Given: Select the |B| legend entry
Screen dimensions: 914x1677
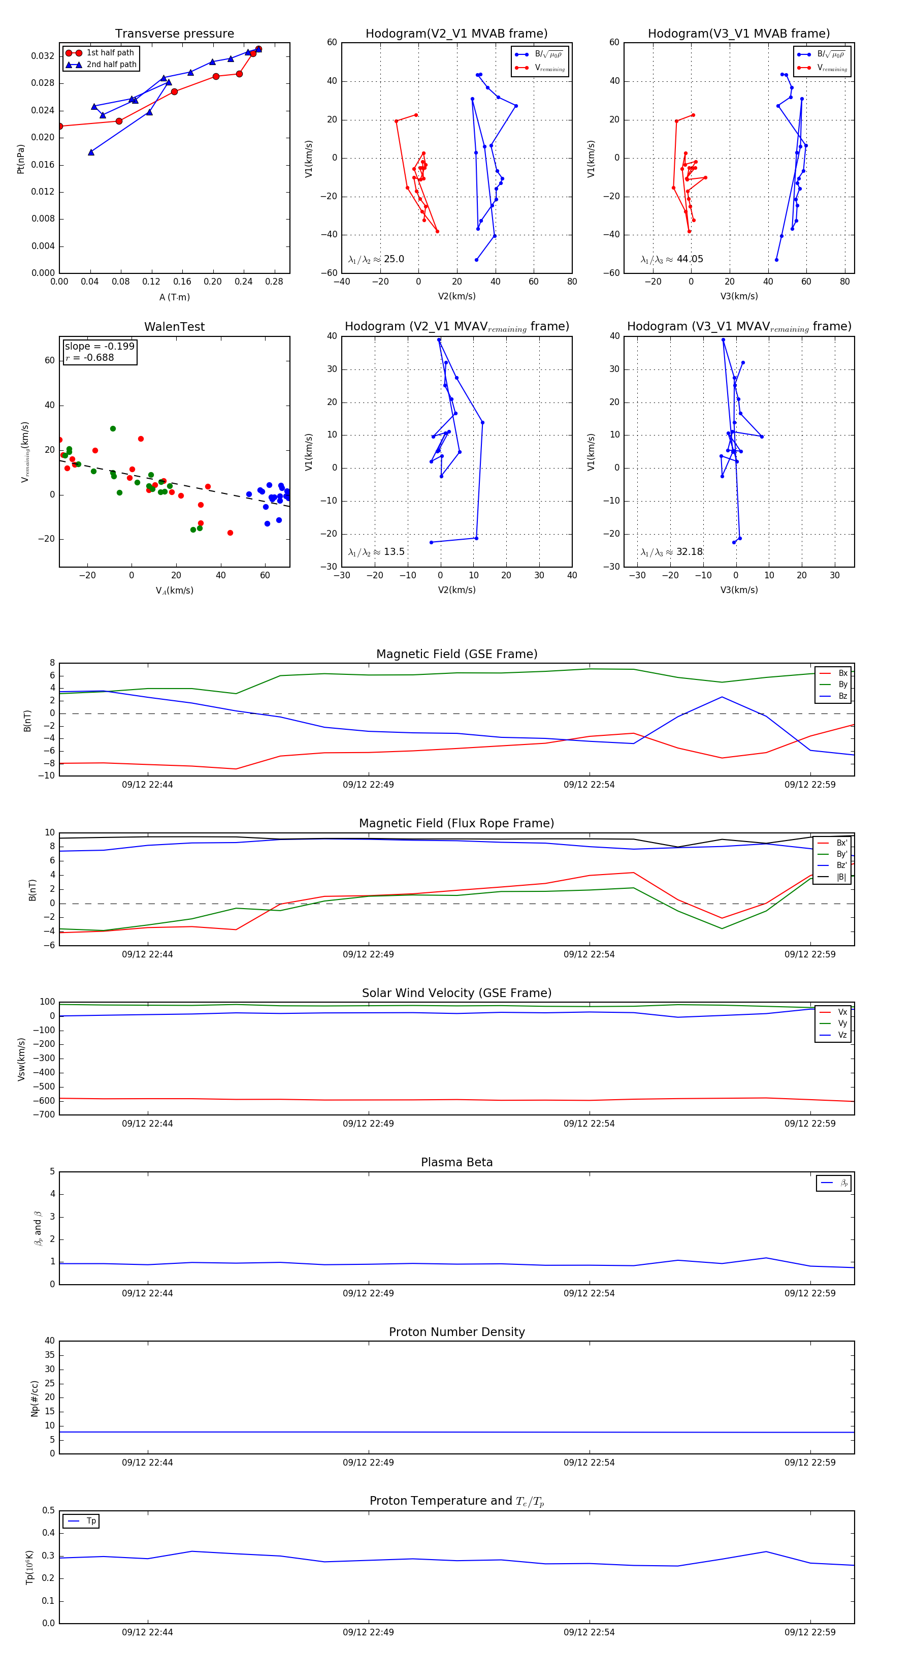Looking at the screenshot, I should (833, 877).
